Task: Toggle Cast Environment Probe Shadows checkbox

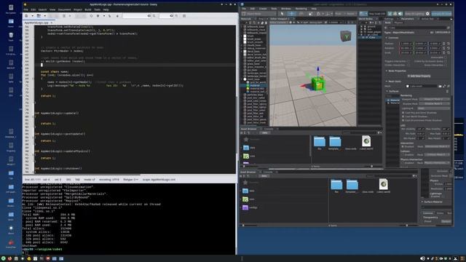Action: click(403, 121)
